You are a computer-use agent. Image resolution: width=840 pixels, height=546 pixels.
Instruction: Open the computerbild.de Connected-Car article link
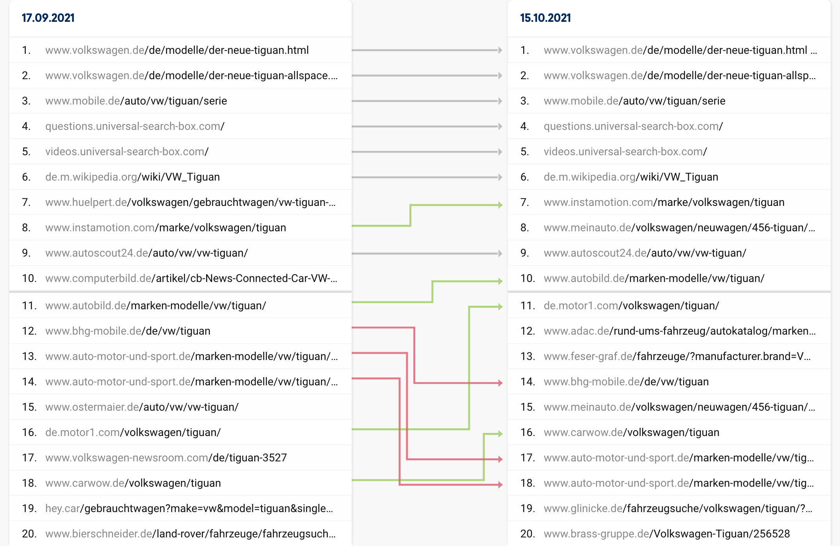(191, 278)
